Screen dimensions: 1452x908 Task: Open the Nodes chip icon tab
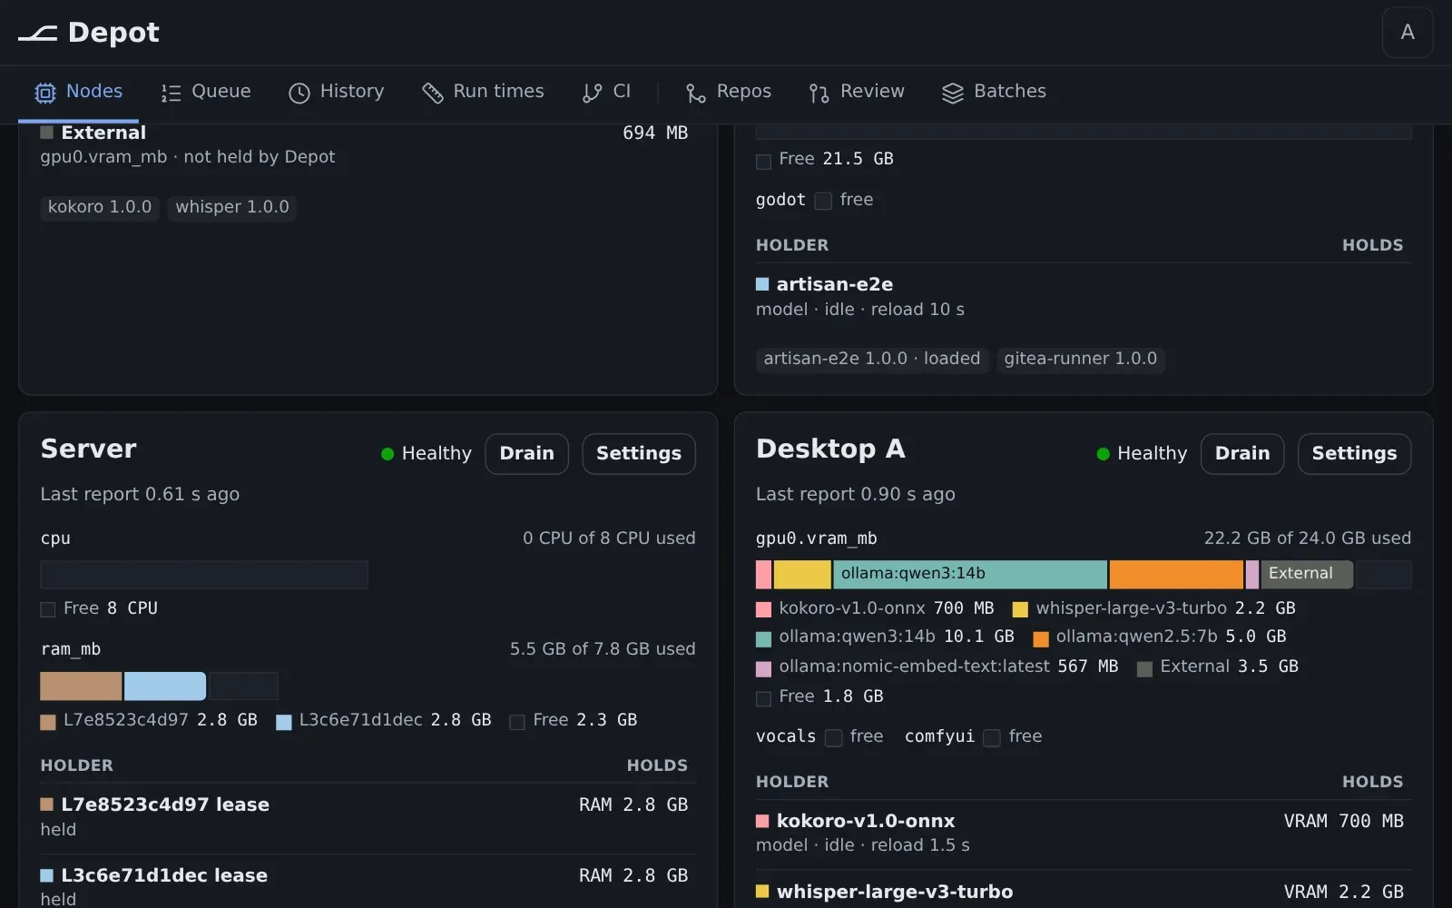(x=44, y=93)
